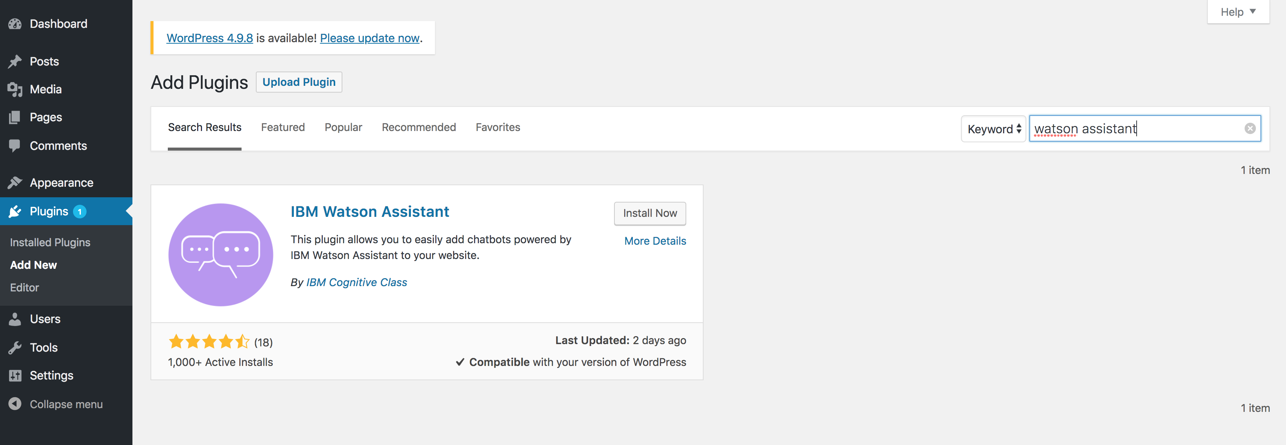Clear the plugin search field
Image resolution: width=1286 pixels, height=445 pixels.
pyautogui.click(x=1250, y=128)
